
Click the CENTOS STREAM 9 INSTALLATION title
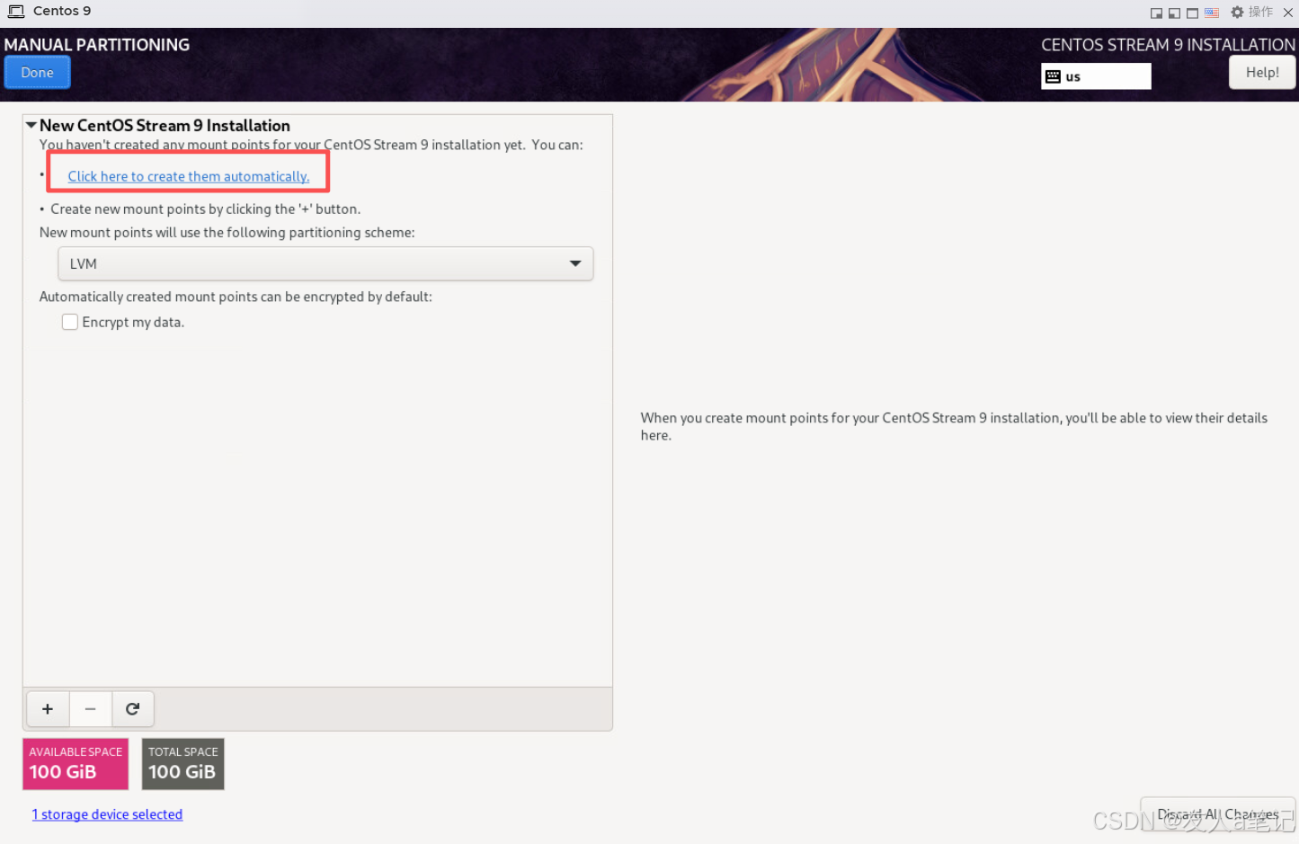click(1168, 45)
